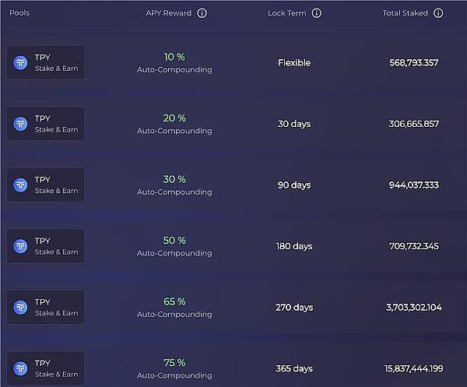This screenshot has width=467, height=387.
Task: Click the Pools column header
Action: (19, 13)
